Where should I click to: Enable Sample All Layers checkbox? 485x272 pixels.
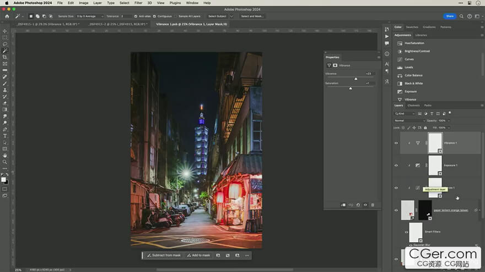coord(176,16)
